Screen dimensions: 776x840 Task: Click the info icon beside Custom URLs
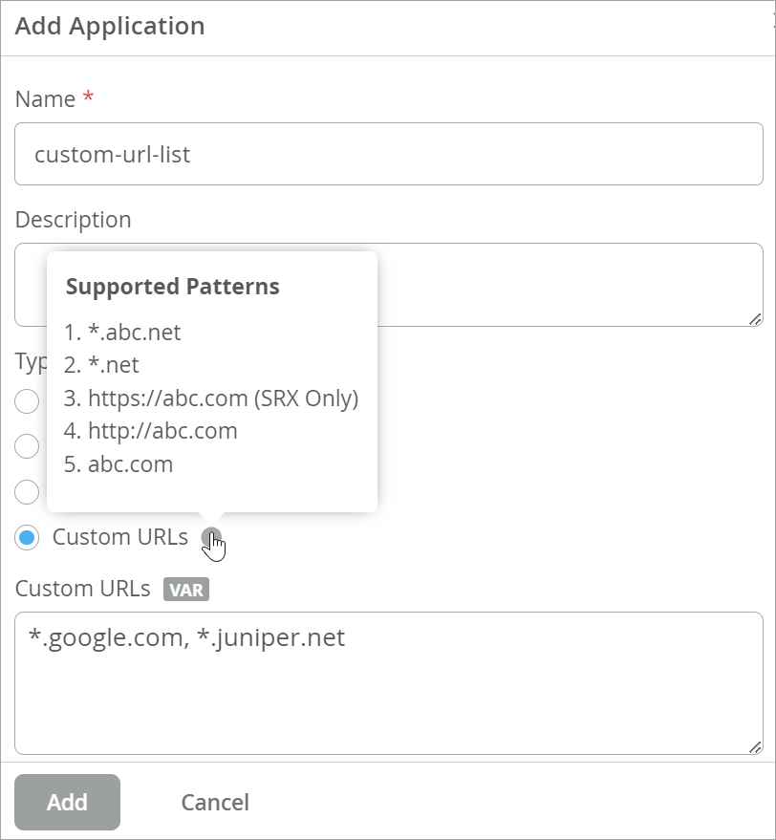[211, 538]
